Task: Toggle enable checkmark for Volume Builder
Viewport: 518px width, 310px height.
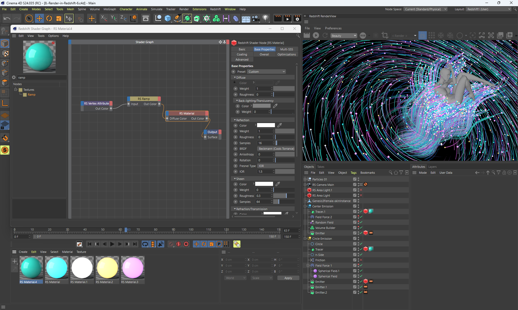Action: 361,228
